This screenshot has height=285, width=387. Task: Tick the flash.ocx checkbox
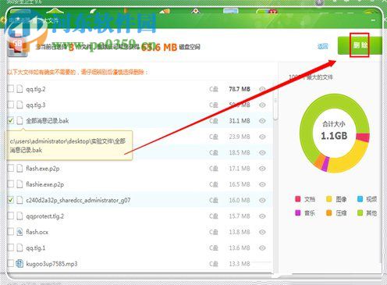[11, 232]
